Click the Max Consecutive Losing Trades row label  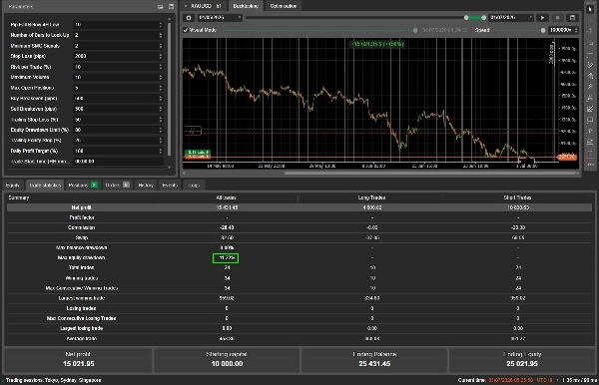click(81, 318)
